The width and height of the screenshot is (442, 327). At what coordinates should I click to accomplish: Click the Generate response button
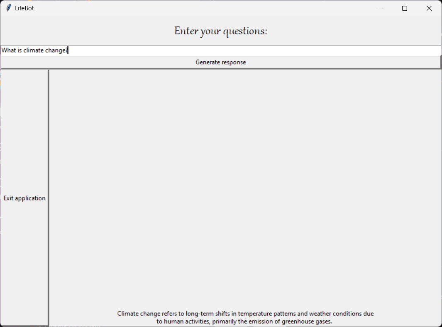tap(221, 62)
